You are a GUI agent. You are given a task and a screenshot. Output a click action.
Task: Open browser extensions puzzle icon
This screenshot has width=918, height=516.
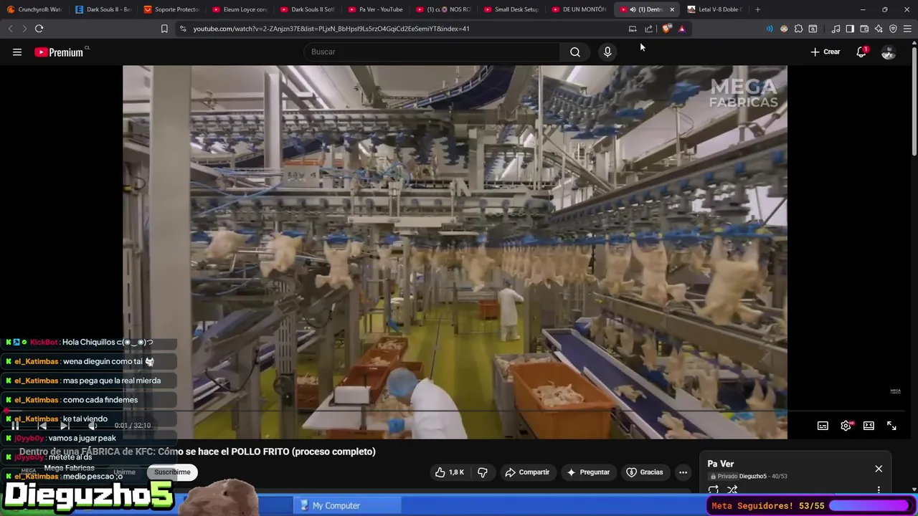[798, 29]
